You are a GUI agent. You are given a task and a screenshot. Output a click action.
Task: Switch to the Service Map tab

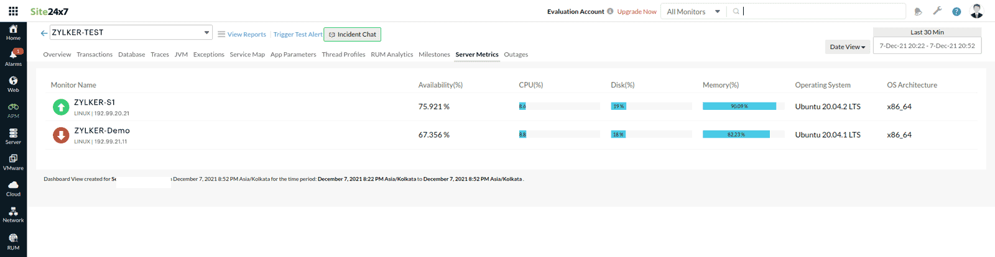click(247, 55)
